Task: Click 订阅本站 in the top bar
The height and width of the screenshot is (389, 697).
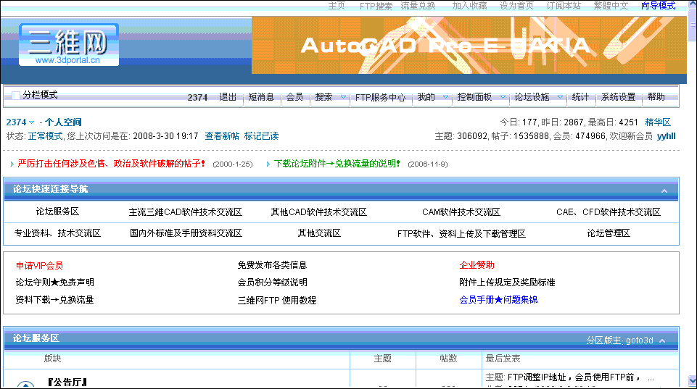Action: 564,6
